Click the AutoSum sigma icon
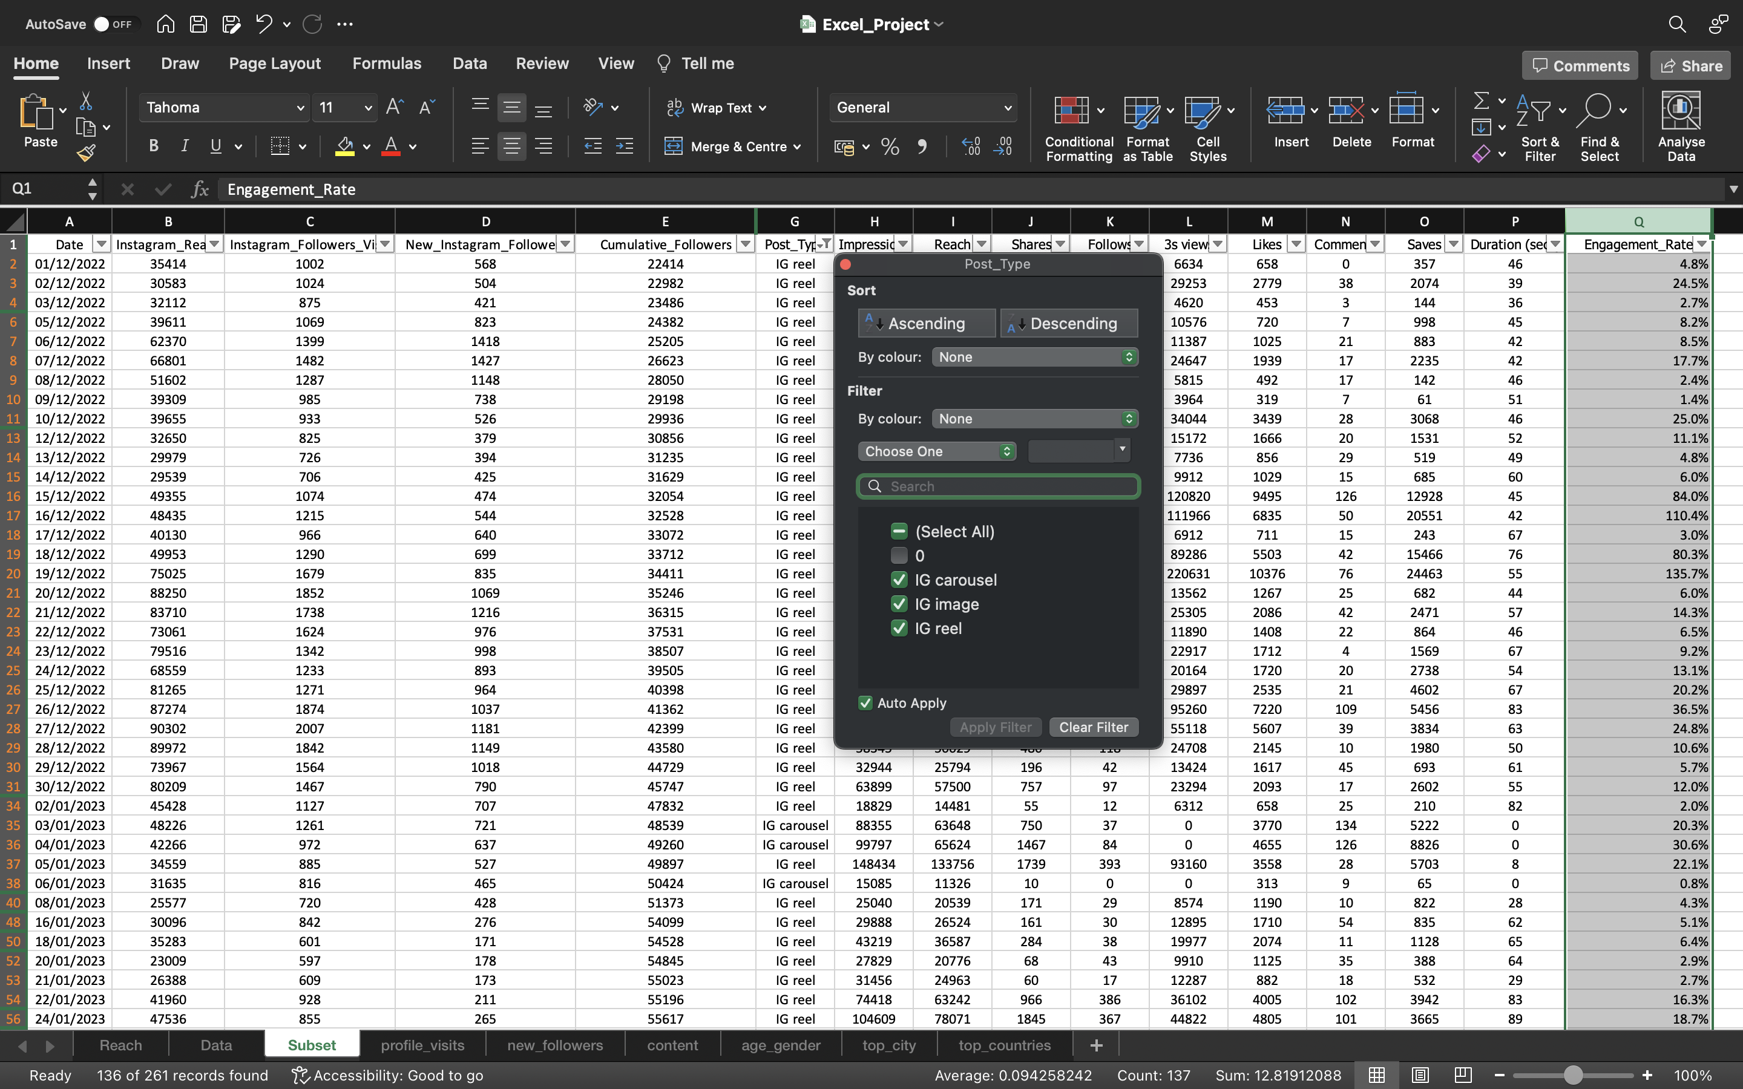 1481,100
